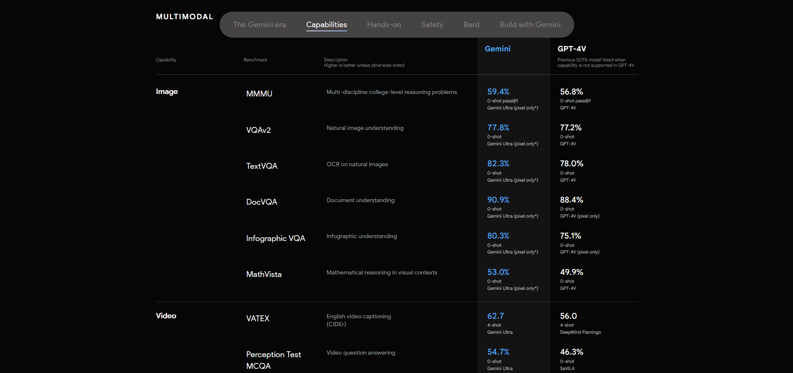
Task: Select "OCR on natural images" description
Action: (357, 164)
